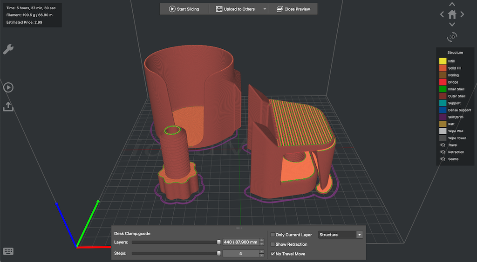Open the Structure view mode dropdown

(x=341, y=235)
